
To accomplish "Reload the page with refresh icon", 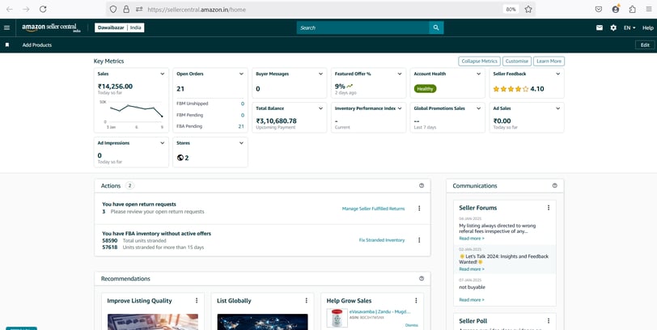I will [x=43, y=9].
